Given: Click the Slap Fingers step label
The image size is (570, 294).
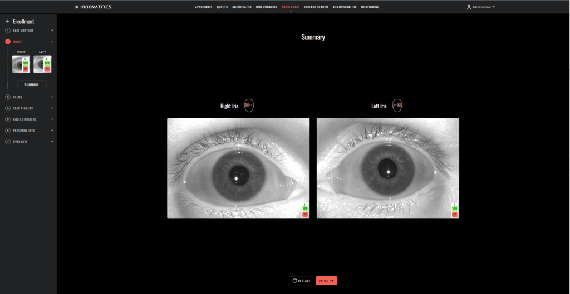Looking at the screenshot, I should tap(23, 108).
